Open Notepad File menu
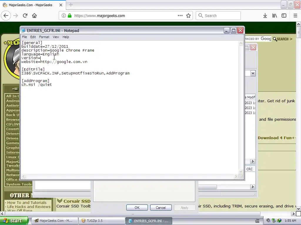 [x=24, y=37]
